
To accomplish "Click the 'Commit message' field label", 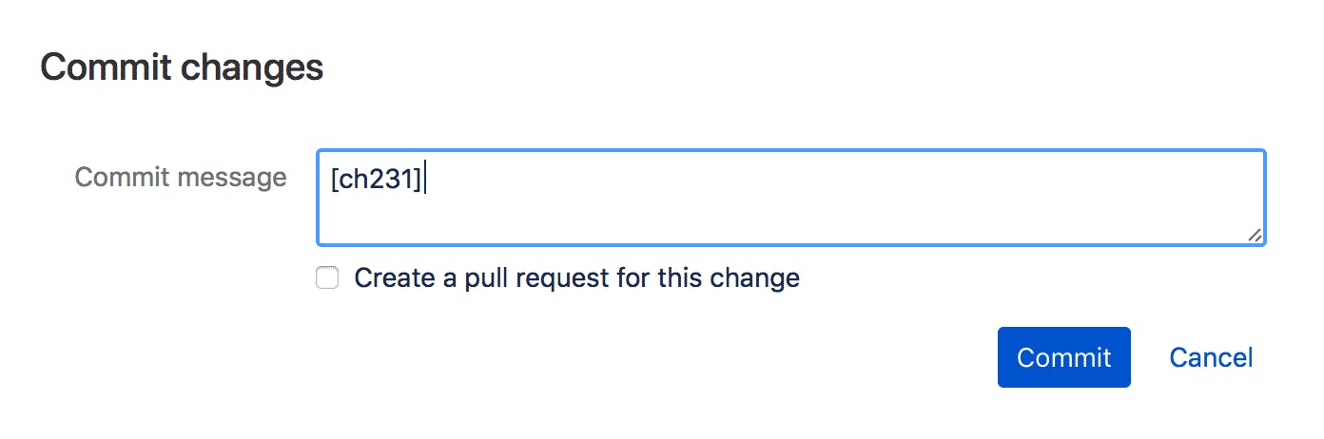I will point(181,178).
